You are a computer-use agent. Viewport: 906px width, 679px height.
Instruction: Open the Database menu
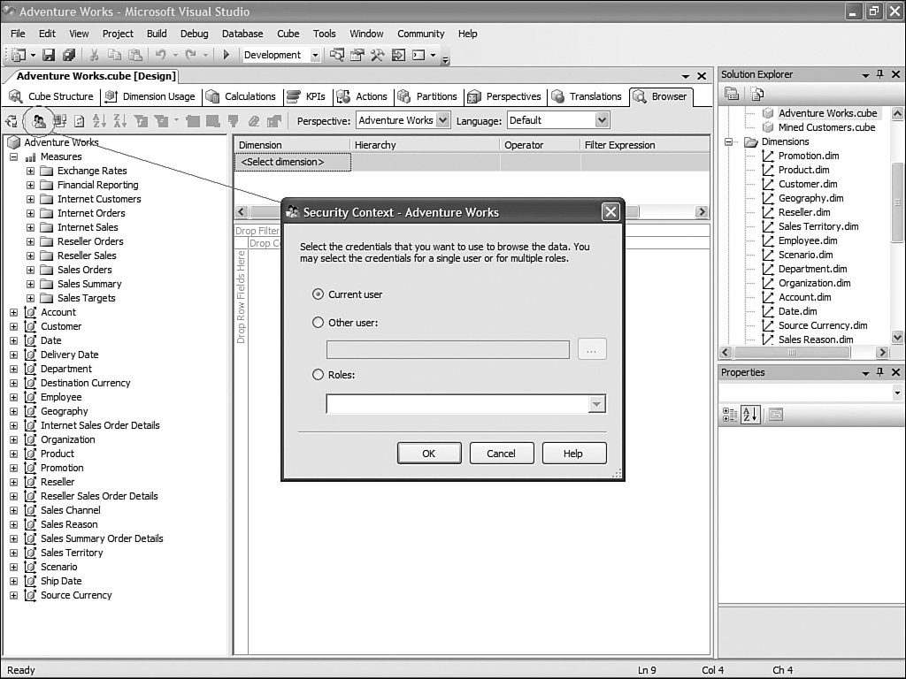[x=242, y=34]
